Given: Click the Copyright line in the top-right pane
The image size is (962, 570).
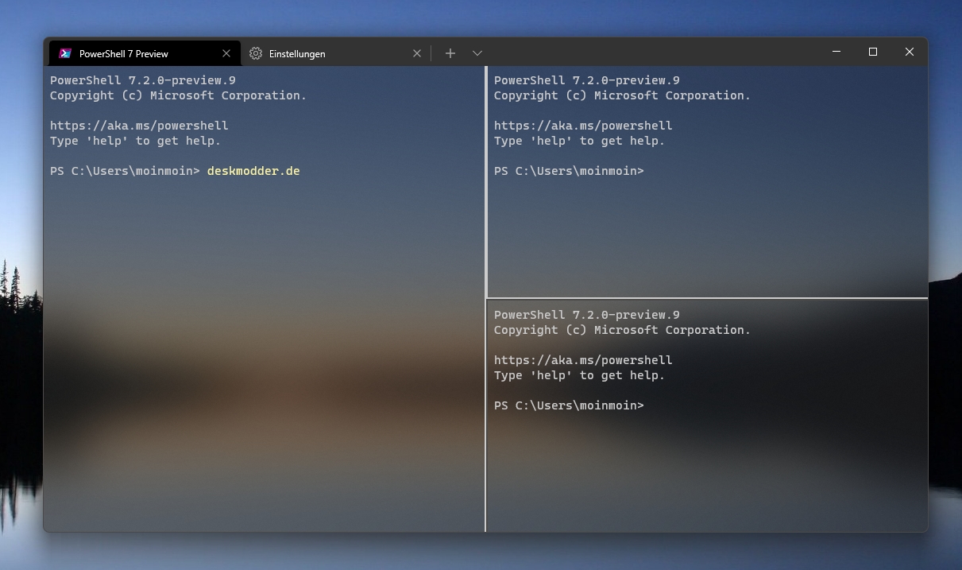Looking at the screenshot, I should point(622,95).
